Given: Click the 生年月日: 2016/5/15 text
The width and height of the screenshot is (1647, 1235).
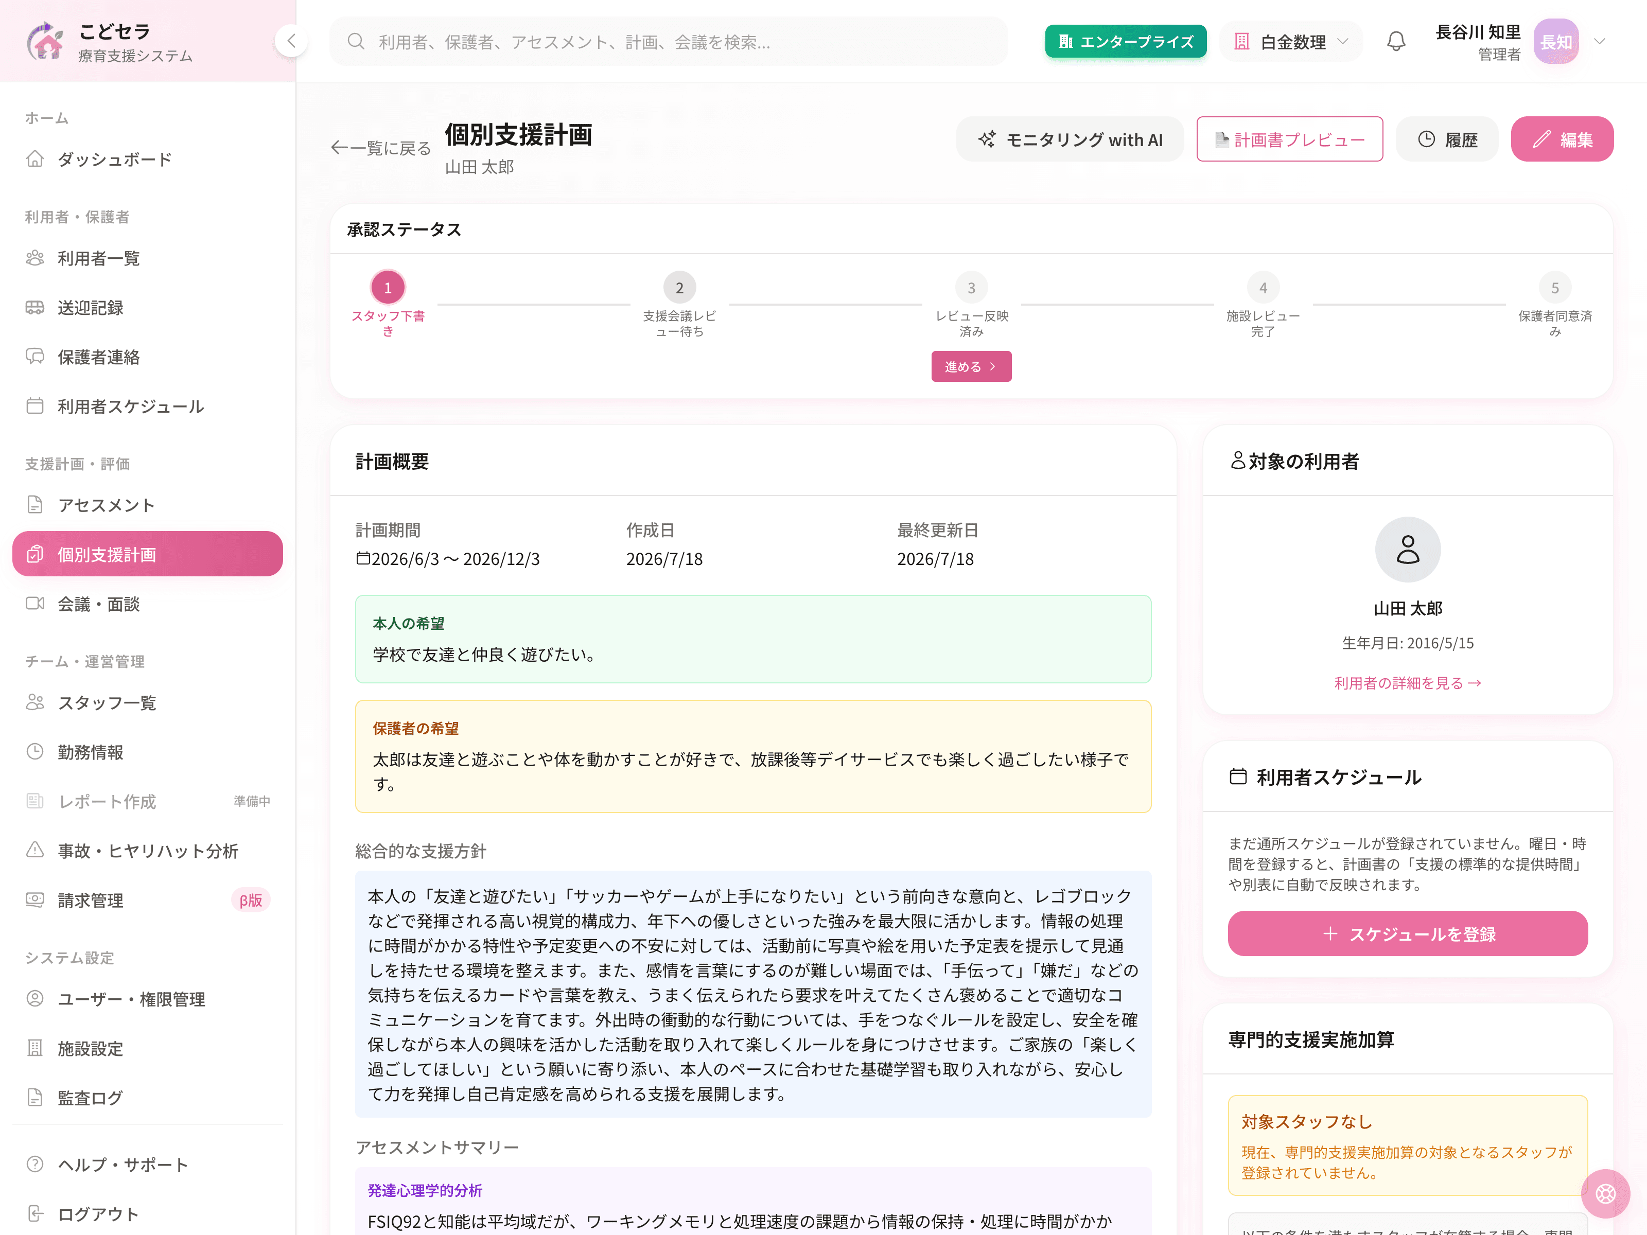Looking at the screenshot, I should pos(1407,643).
